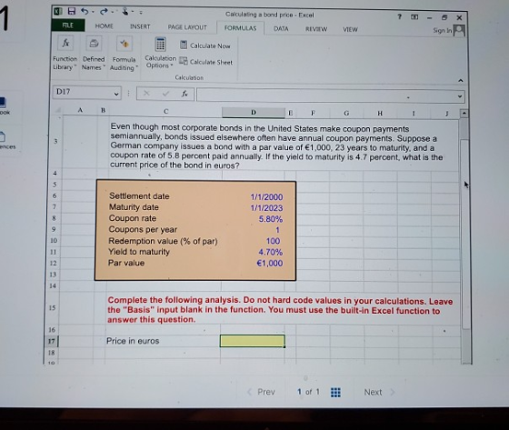Click the Excel application icon in title bar

pyautogui.click(x=58, y=12)
